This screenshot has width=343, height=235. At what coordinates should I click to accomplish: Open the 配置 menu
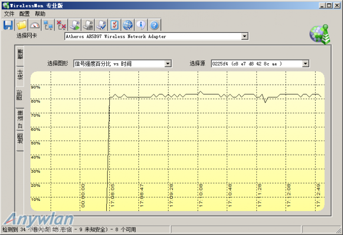tap(24, 14)
